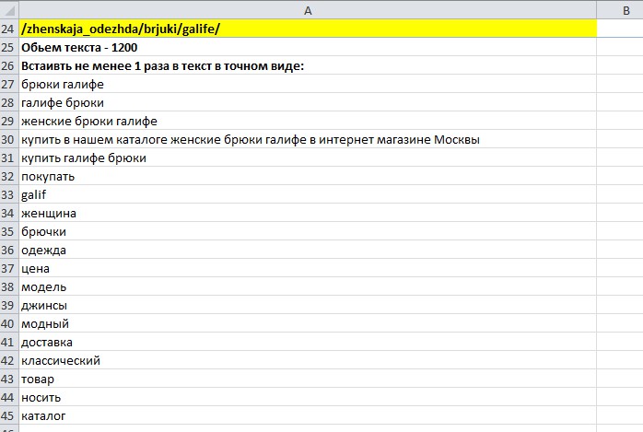This screenshot has width=643, height=432.
Task: Select cell 'каталог'
Action: [308, 415]
